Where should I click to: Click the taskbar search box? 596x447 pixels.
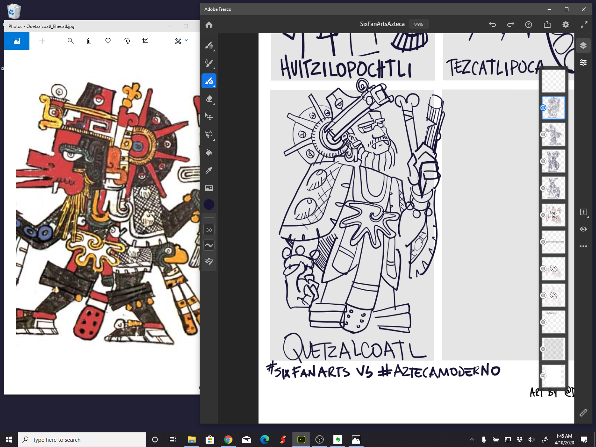point(82,440)
